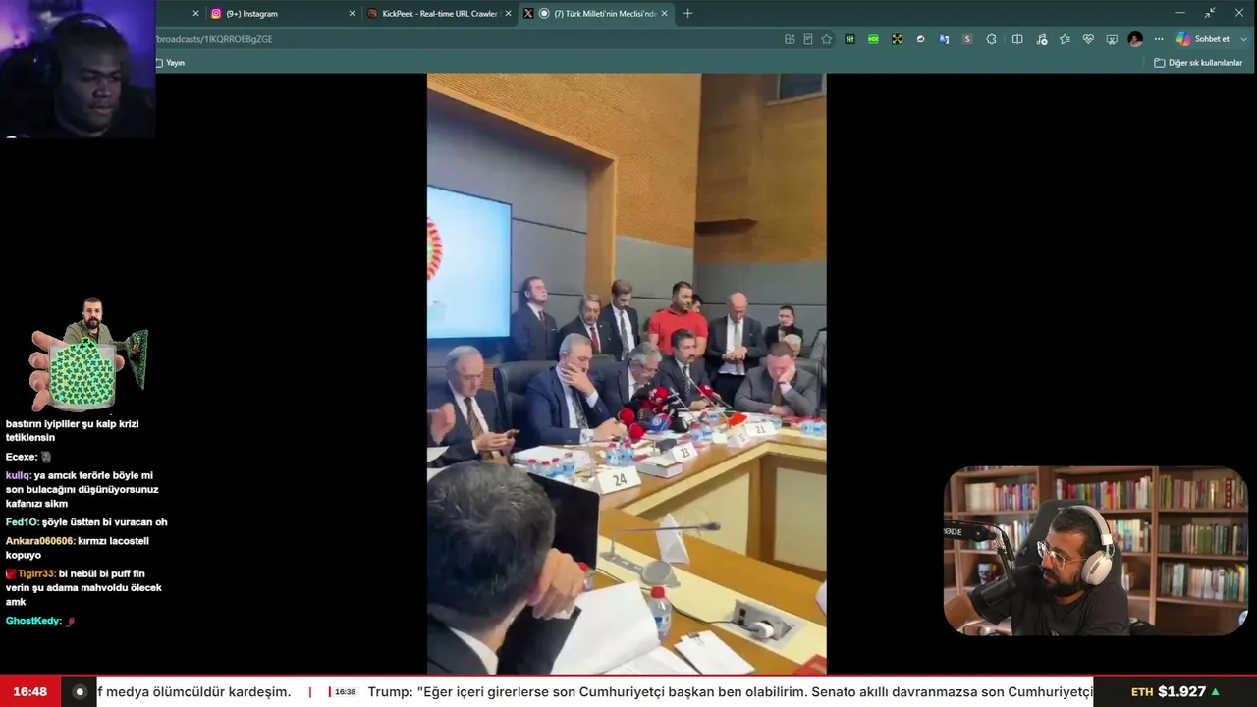Image resolution: width=1257 pixels, height=707 pixels.
Task: Click chat username Ecexe
Action: pyautogui.click(x=21, y=457)
